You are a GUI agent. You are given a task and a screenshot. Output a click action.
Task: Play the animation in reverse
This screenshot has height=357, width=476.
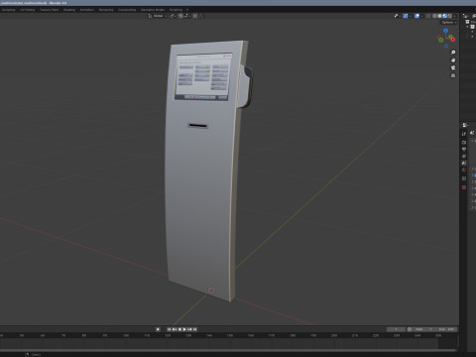tap(179, 329)
